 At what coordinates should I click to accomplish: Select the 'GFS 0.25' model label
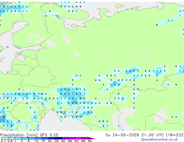tap(49, 135)
